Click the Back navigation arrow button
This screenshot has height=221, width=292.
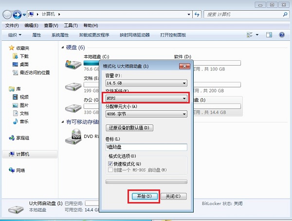pos(8,15)
